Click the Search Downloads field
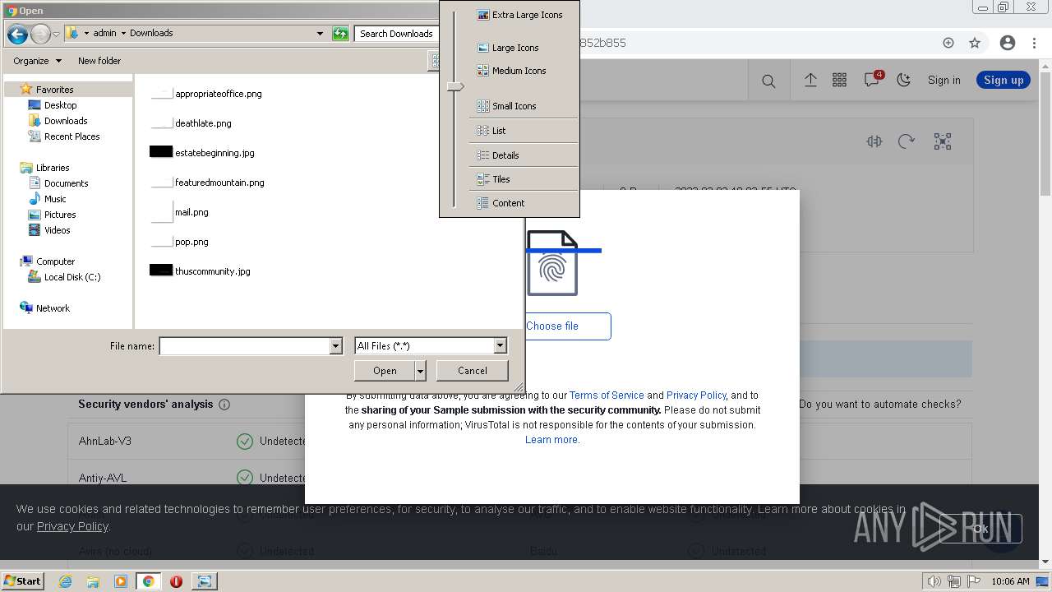The width and height of the screenshot is (1052, 592). 396,34
